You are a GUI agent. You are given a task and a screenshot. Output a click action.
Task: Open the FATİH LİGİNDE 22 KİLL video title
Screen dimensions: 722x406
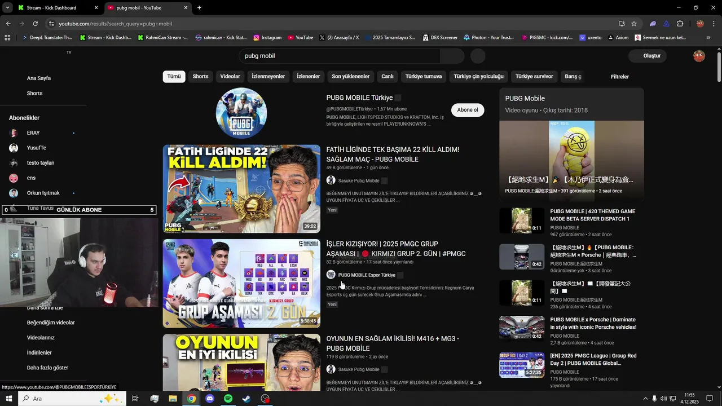tap(393, 155)
